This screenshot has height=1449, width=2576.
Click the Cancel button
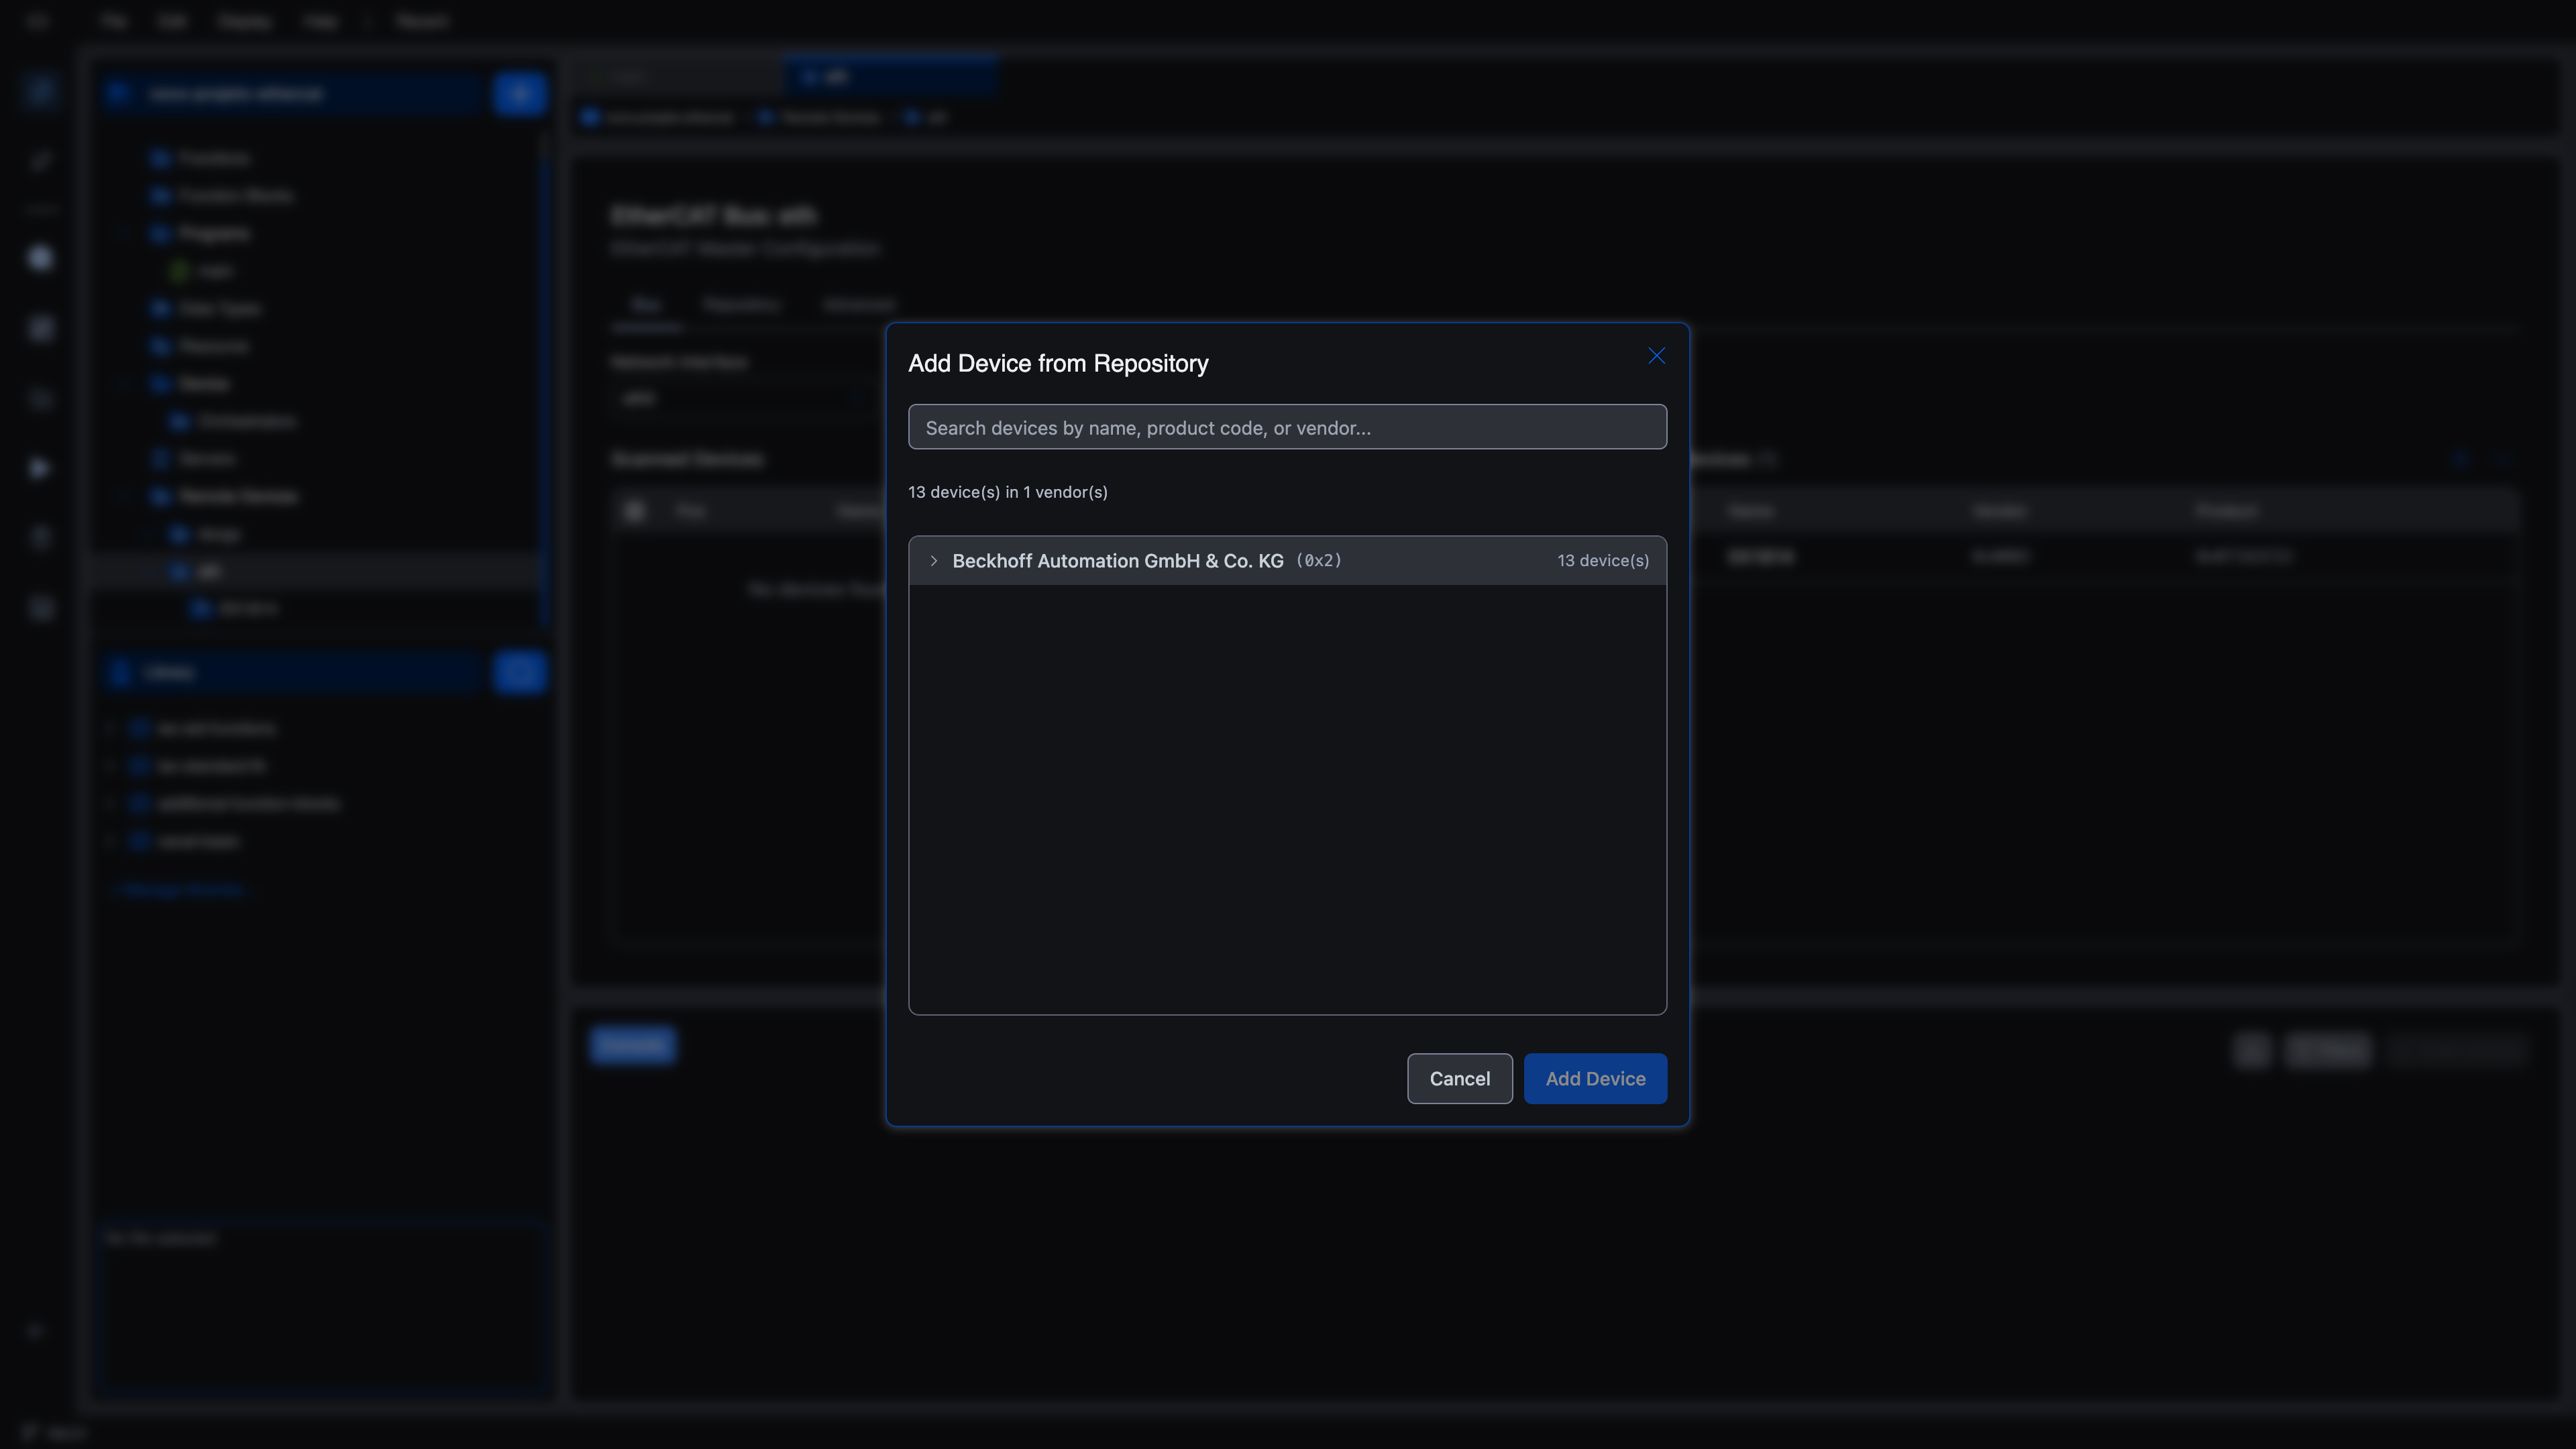pyautogui.click(x=1459, y=1078)
